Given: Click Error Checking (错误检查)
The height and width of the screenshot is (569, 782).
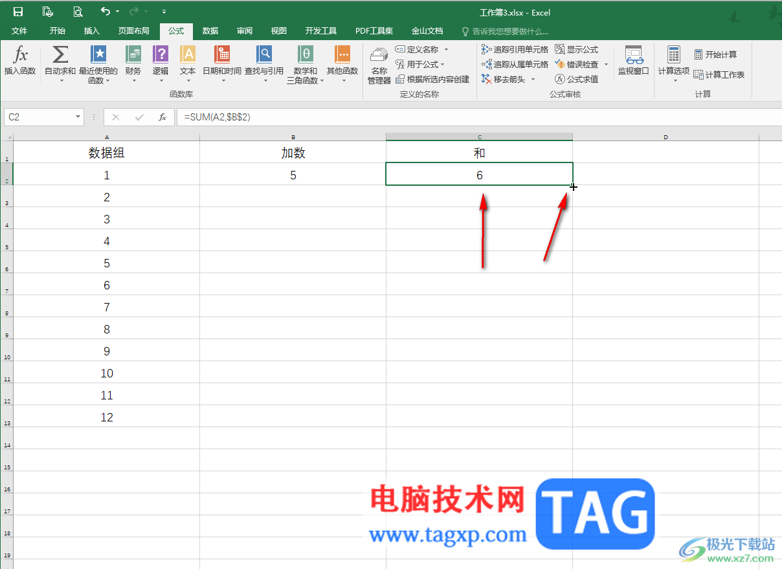Looking at the screenshot, I should [x=577, y=64].
